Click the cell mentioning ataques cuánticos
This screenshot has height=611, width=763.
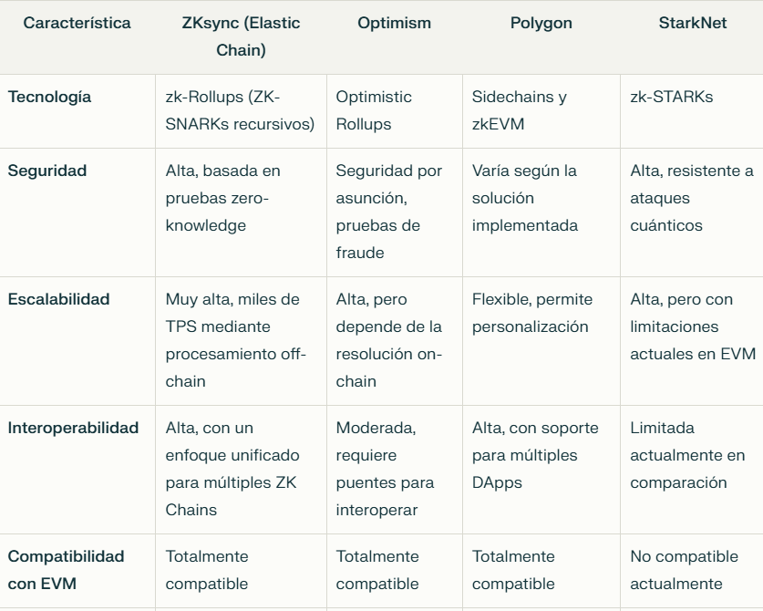[691, 198]
